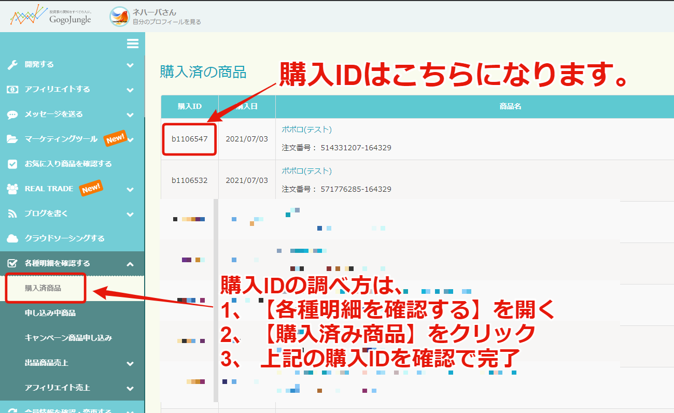Click the 購入ID column header
The image size is (674, 413).
click(189, 106)
